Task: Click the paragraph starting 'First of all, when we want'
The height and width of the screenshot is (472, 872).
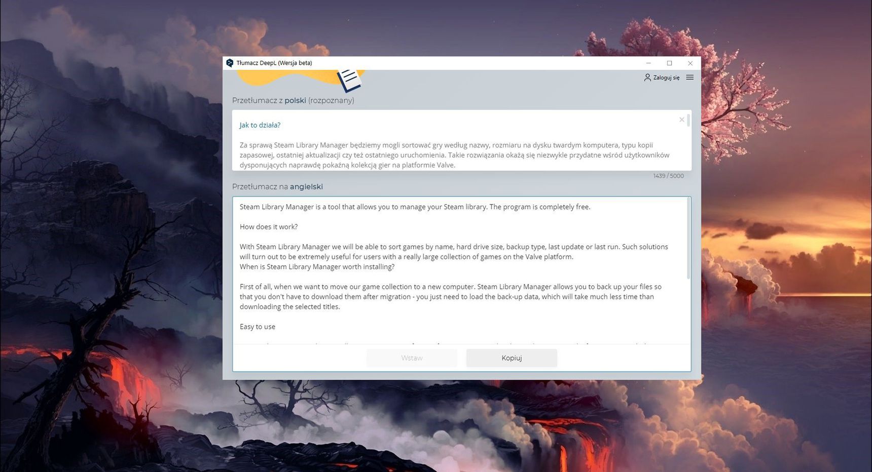Action: 451,297
